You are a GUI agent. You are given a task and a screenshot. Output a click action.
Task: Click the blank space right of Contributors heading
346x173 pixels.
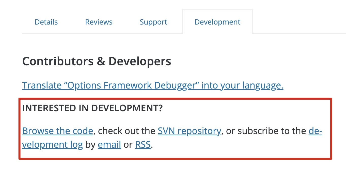[254, 61]
